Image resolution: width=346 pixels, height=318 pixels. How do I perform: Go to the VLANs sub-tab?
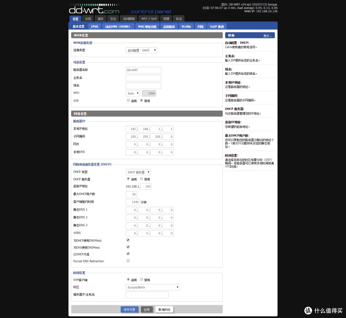[186, 27]
